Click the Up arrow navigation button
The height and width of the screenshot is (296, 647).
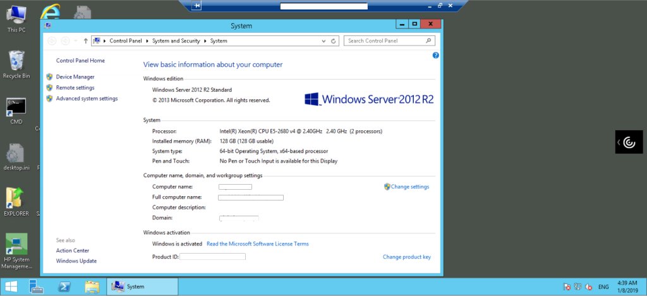point(85,40)
